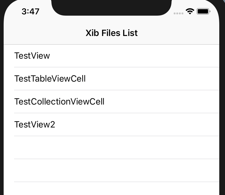Tap the device notch at top

pyautogui.click(x=111, y=7)
